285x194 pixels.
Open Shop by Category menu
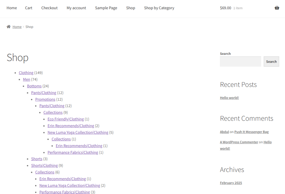tap(159, 8)
